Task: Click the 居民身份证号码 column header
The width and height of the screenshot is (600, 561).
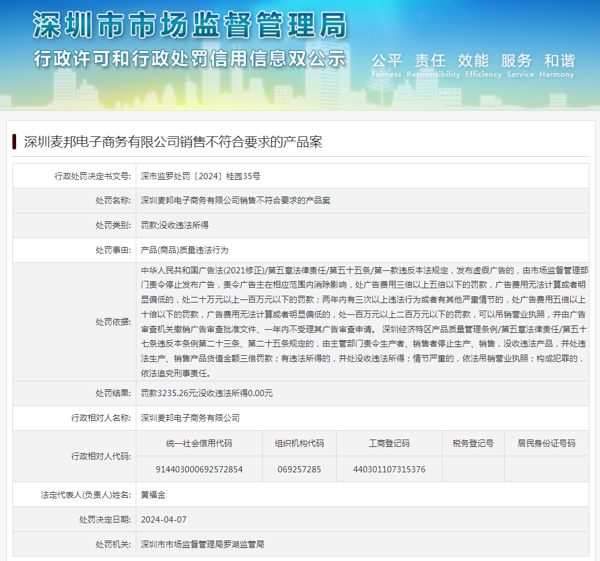Action: click(547, 443)
